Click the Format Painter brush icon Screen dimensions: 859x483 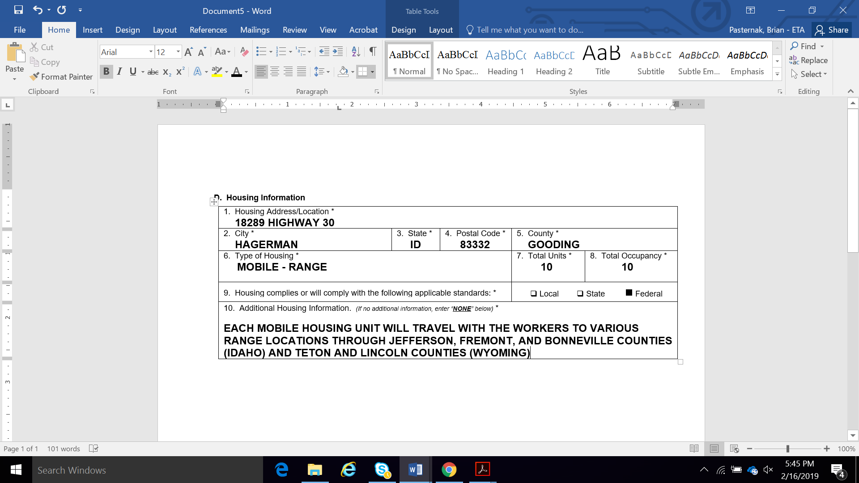pyautogui.click(x=34, y=77)
